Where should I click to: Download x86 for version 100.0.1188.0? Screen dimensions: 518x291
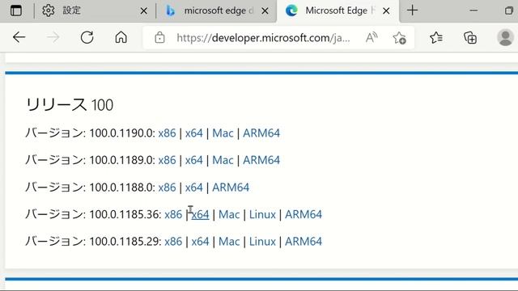pyautogui.click(x=167, y=188)
